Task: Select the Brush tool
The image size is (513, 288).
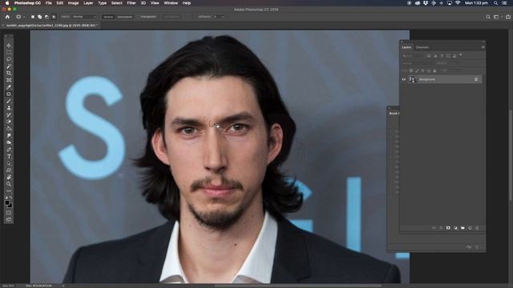Action: pyautogui.click(x=9, y=101)
